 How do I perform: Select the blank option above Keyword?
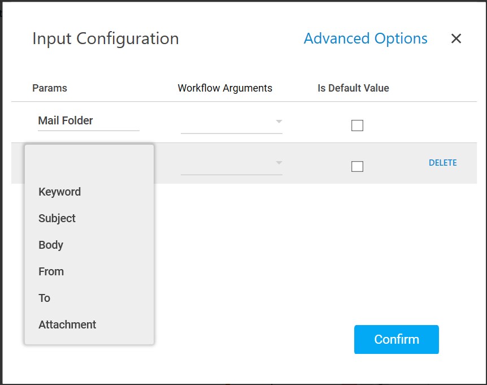89,165
